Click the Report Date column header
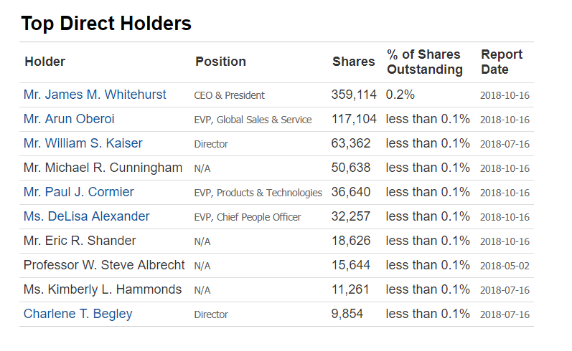Screen dimensions: 572x351 tap(502, 62)
